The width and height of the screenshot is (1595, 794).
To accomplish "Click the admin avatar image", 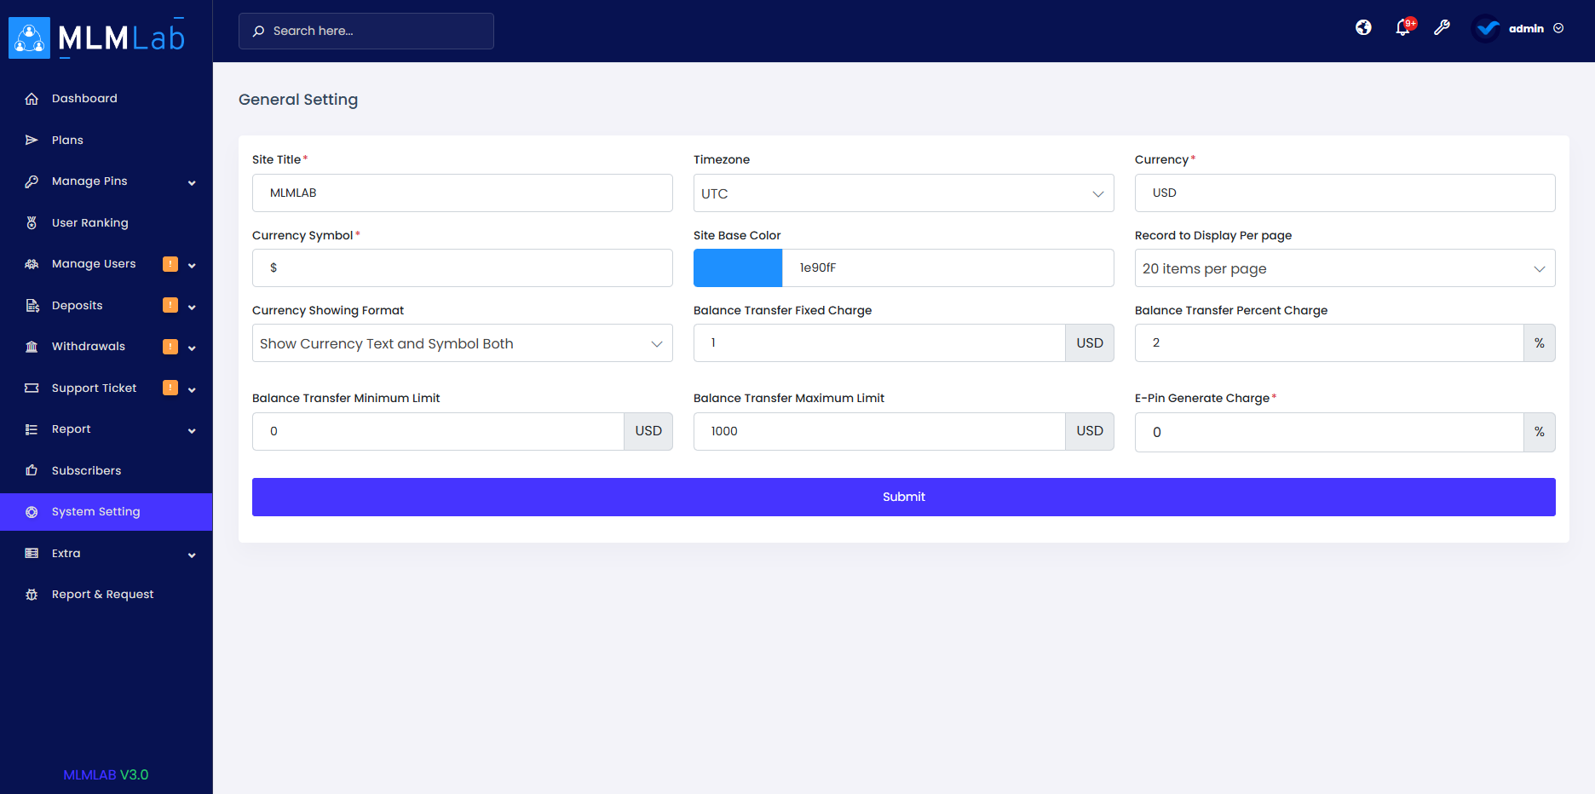I will 1487,28.
